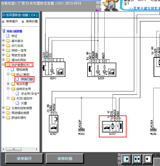Click the 座椅安全带 folder label
Viewport: 160px width, 166px height.
(24, 89)
